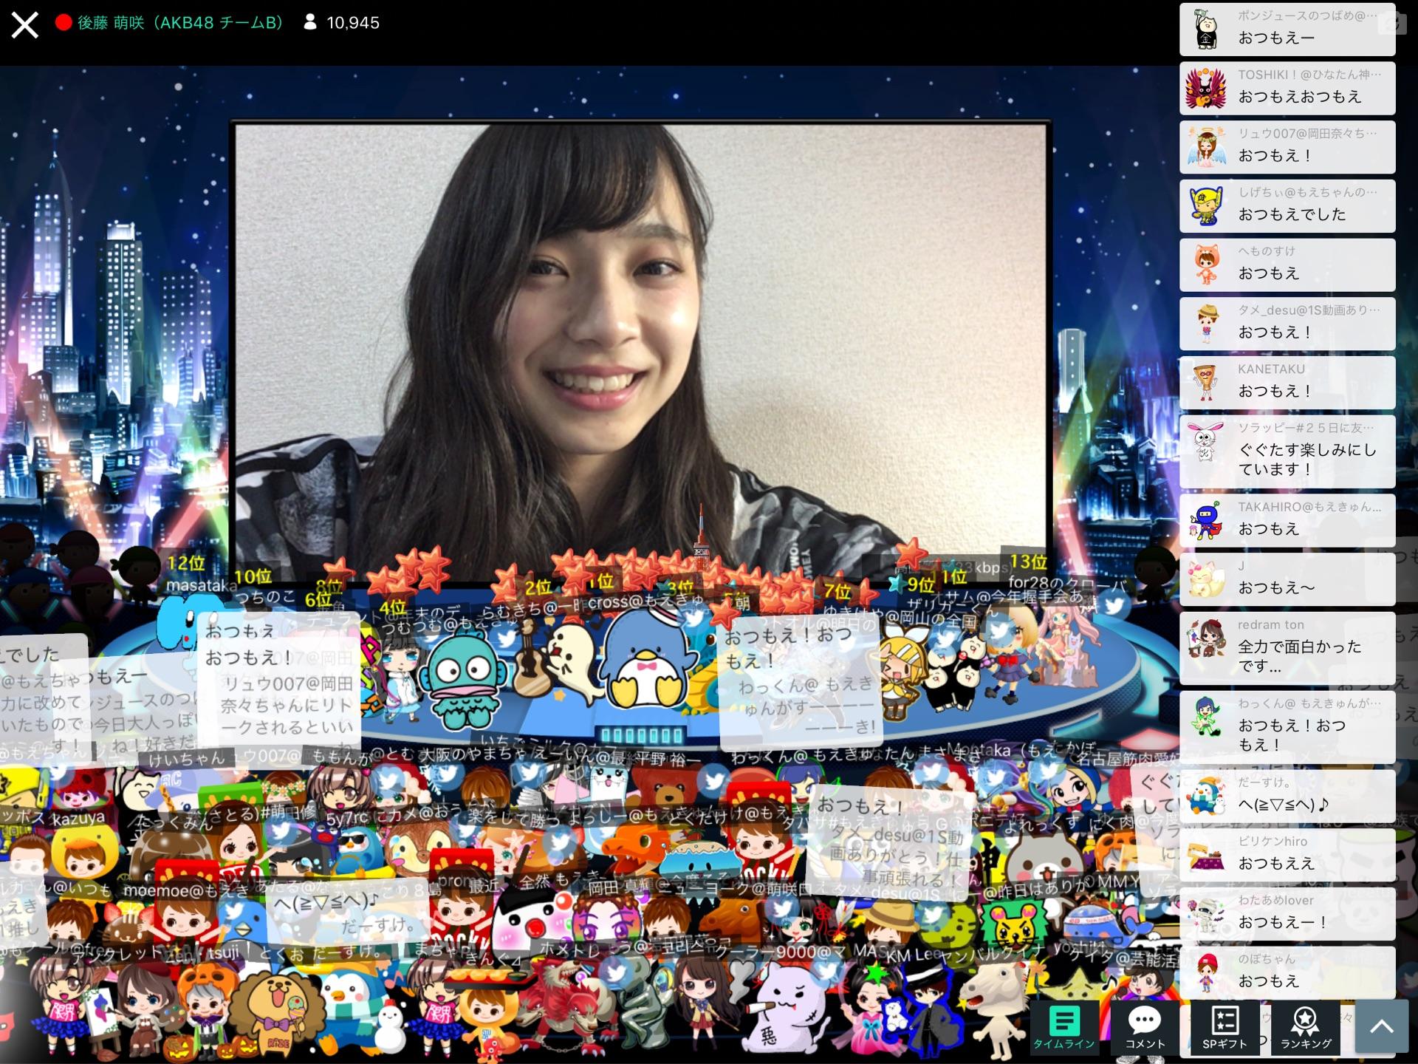
Task: Open the コメント comment tab
Action: (1145, 1027)
